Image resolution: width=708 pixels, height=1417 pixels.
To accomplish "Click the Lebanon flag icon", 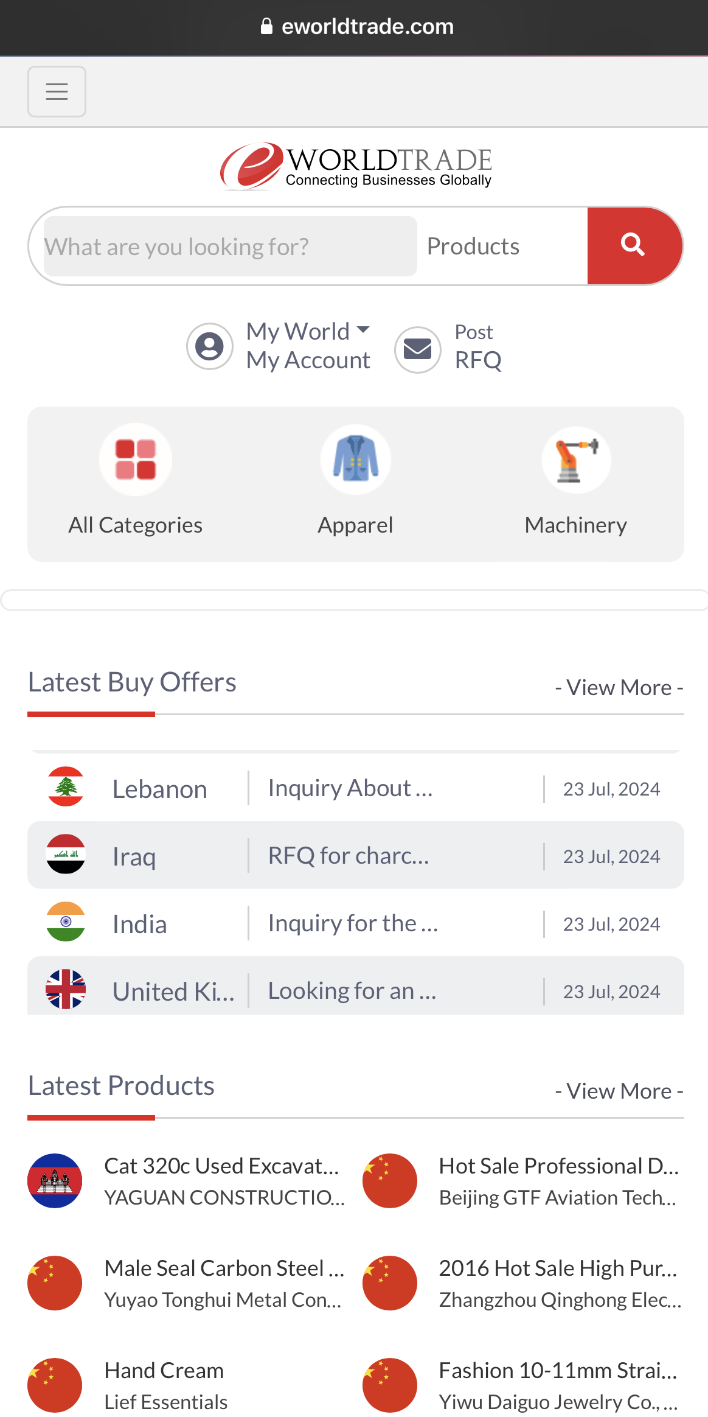I will (x=66, y=786).
